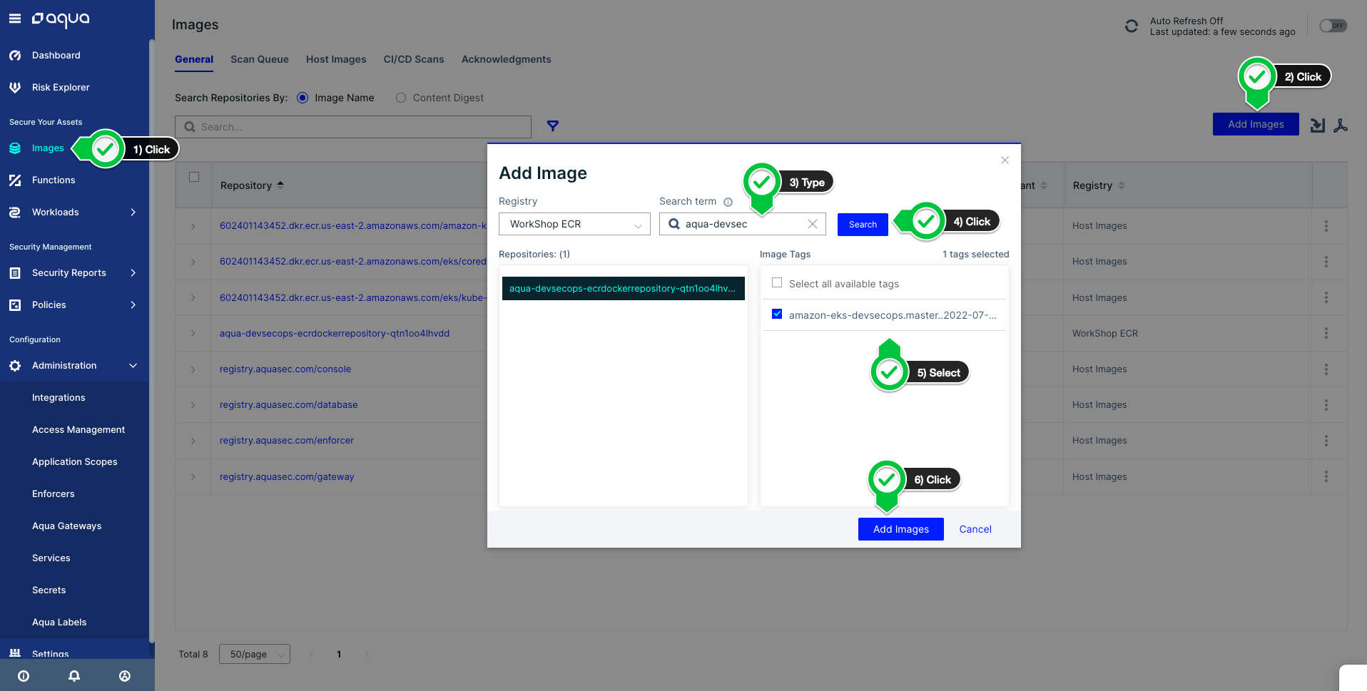The image size is (1367, 691).
Task: Open the 50/page pagination dropdown
Action: click(x=254, y=654)
